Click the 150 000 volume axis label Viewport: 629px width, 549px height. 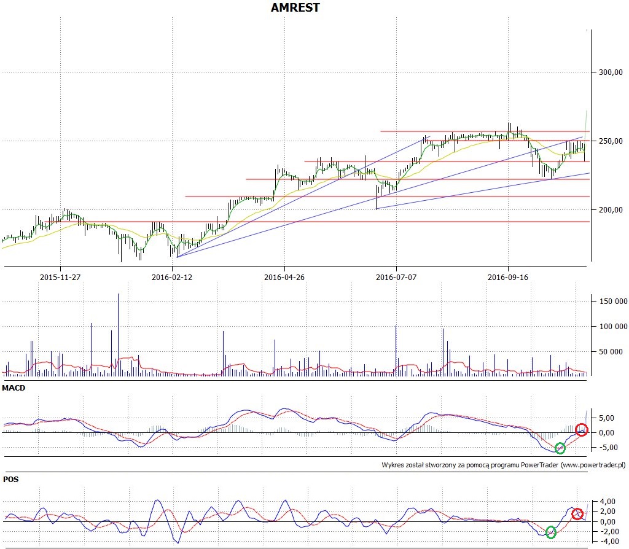pos(614,302)
